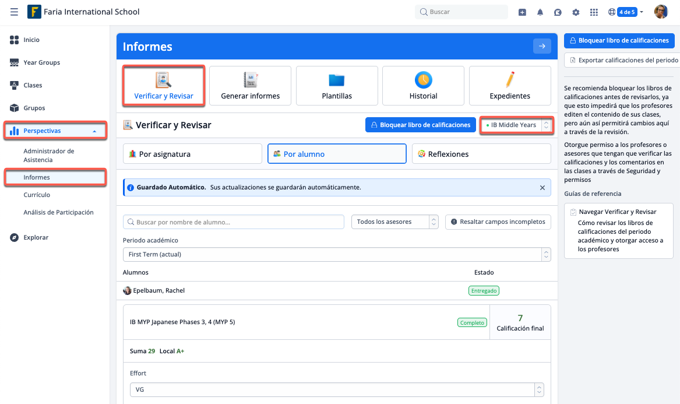This screenshot has width=680, height=404.
Task: Open Navegar Verificar y Revisar guide
Action: point(618,212)
